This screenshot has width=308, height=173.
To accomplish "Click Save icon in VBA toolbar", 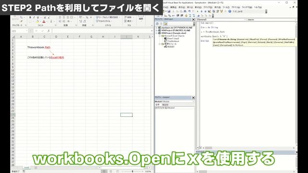I will [x=169, y=12].
